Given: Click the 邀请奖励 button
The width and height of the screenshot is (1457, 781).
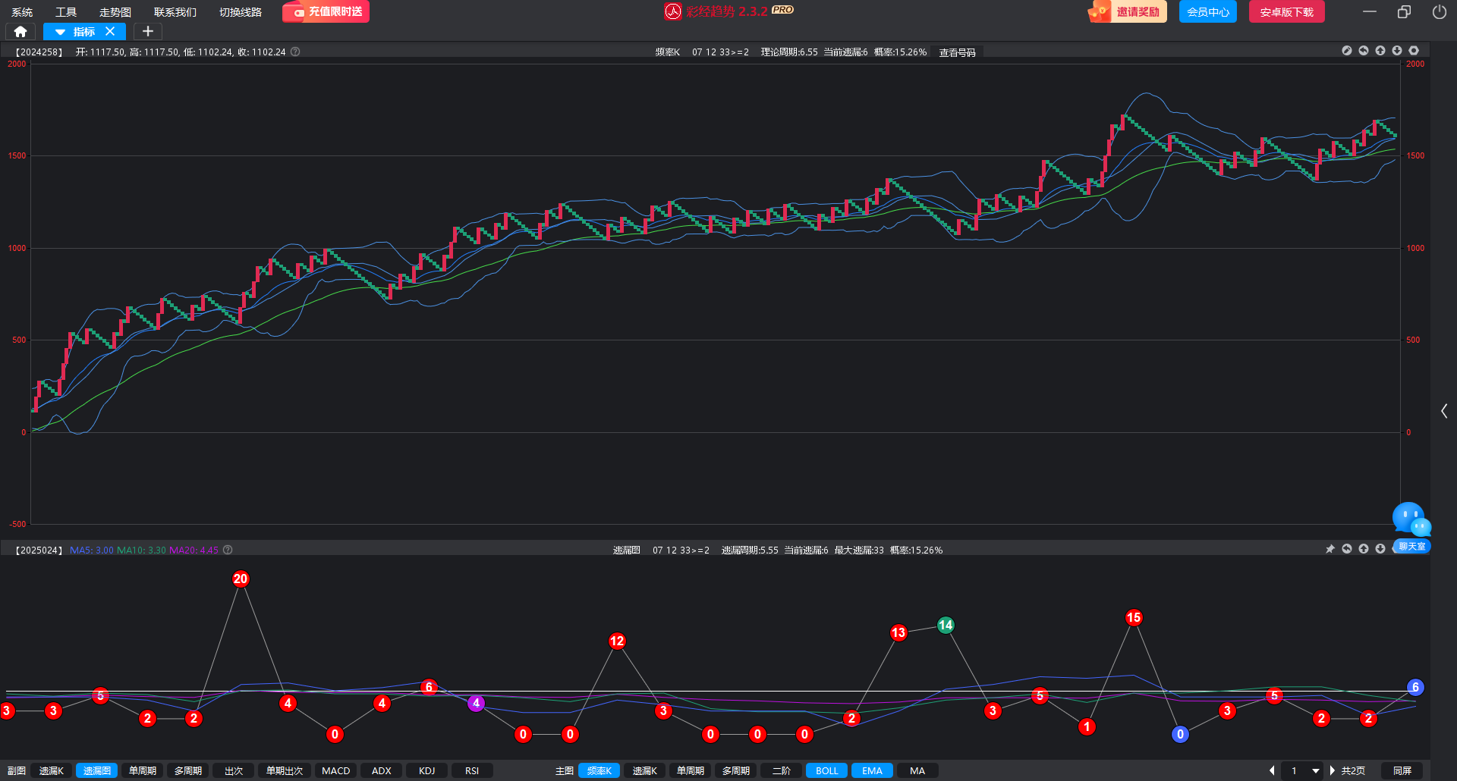Looking at the screenshot, I should pos(1127,12).
